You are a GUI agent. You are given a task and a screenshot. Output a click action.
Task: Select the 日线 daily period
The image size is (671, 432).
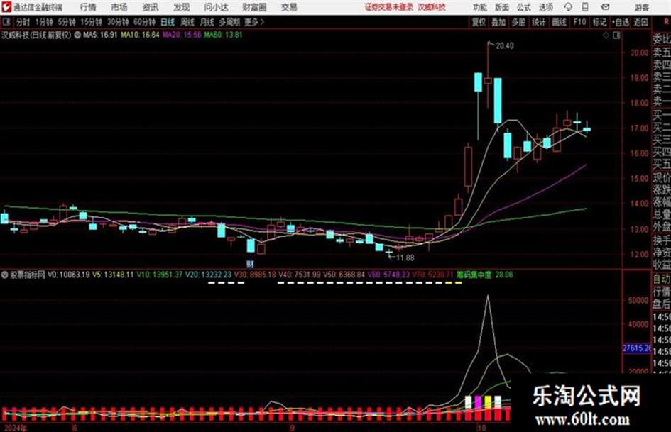pos(168,22)
